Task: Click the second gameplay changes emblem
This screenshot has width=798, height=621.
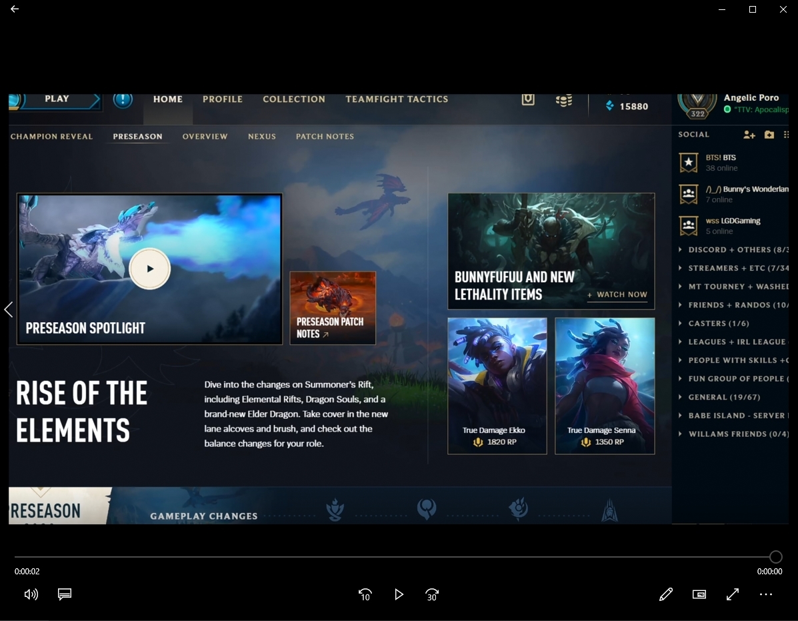Action: [427, 508]
